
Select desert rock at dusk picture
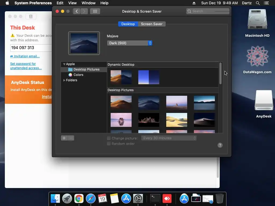tap(177, 103)
